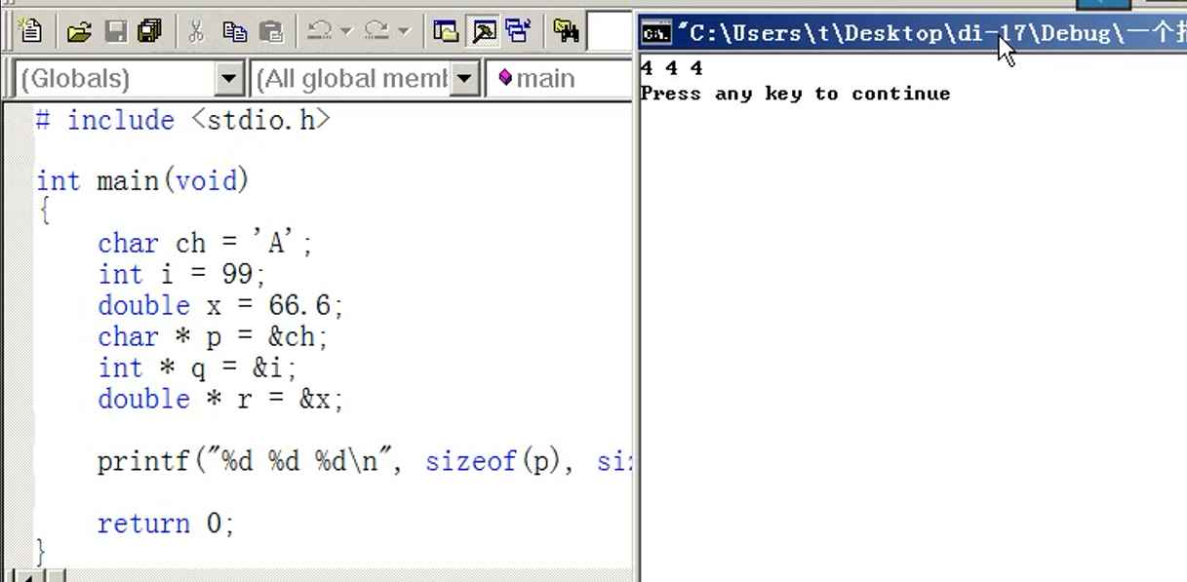Click the '# include <stdio.h>' line
The height and width of the screenshot is (582, 1187).
tap(183, 120)
